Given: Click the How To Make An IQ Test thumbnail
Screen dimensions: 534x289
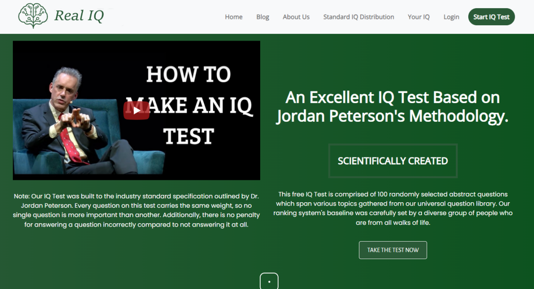Looking at the screenshot, I should (136, 110).
